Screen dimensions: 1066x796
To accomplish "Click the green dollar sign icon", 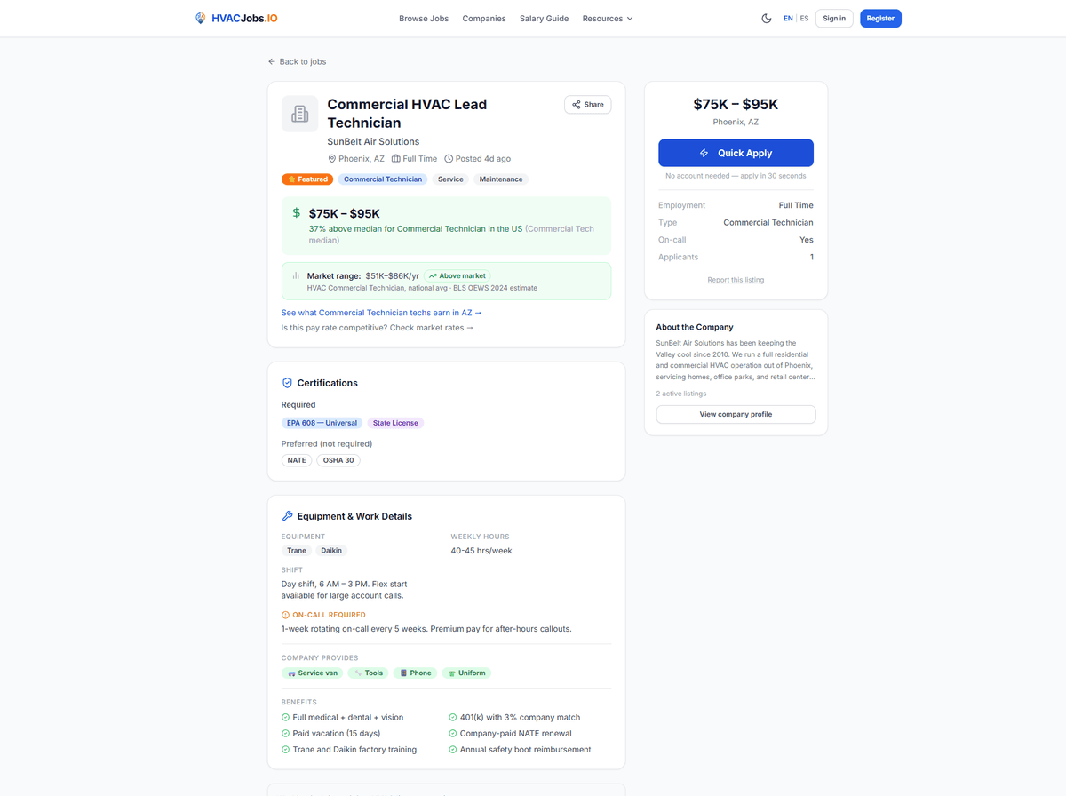I will (x=297, y=213).
